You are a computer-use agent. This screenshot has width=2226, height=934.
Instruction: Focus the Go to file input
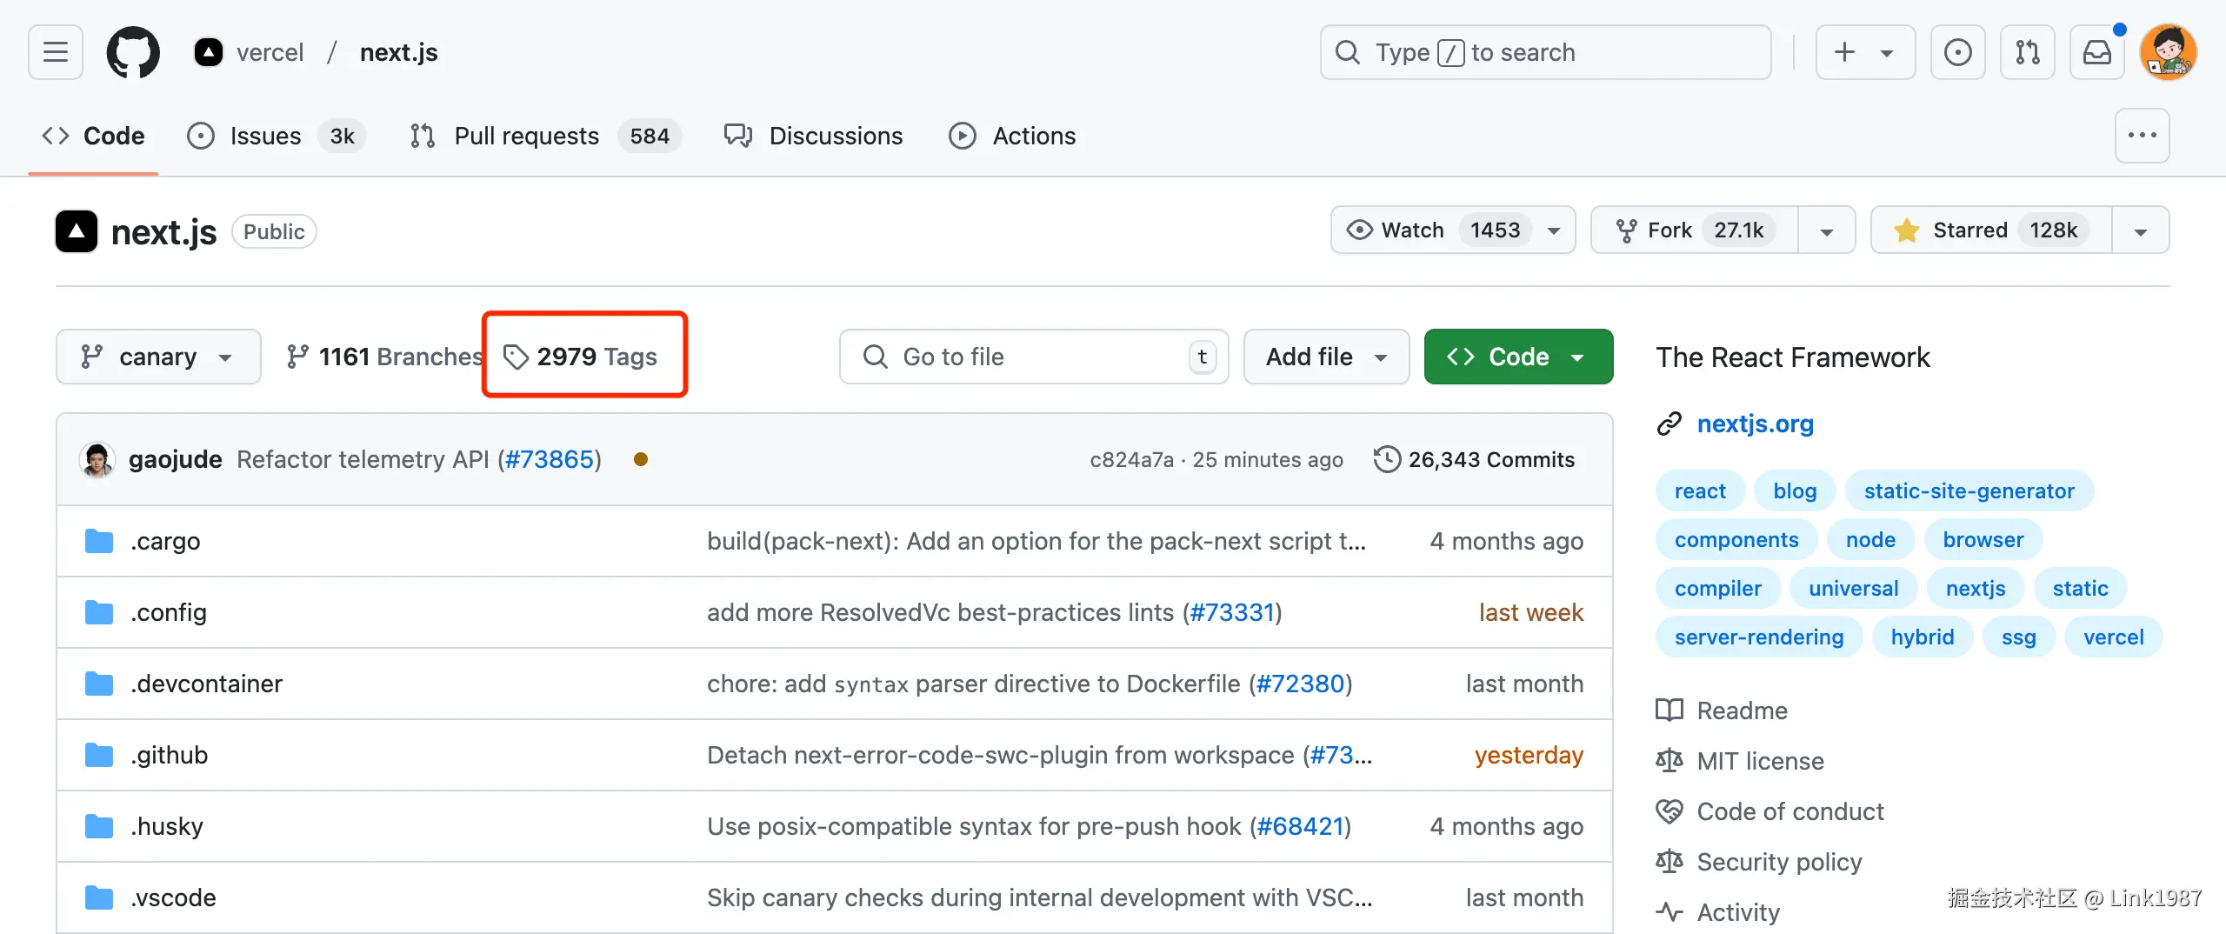1034,357
